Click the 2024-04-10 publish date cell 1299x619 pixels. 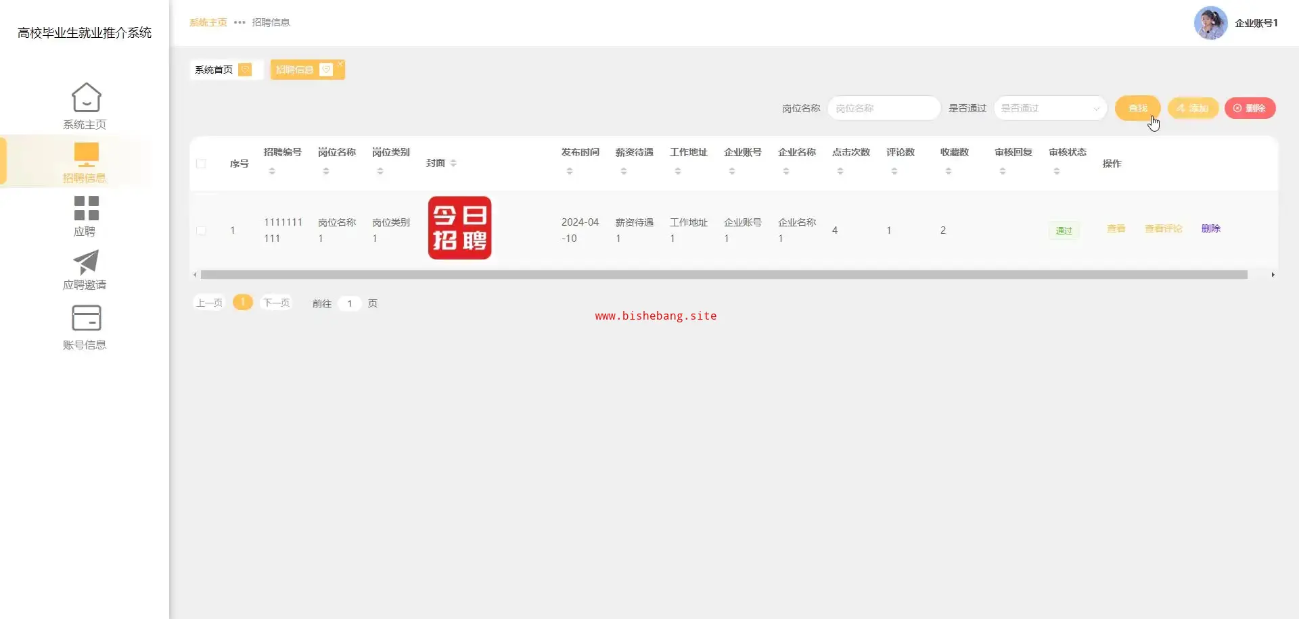[580, 230]
